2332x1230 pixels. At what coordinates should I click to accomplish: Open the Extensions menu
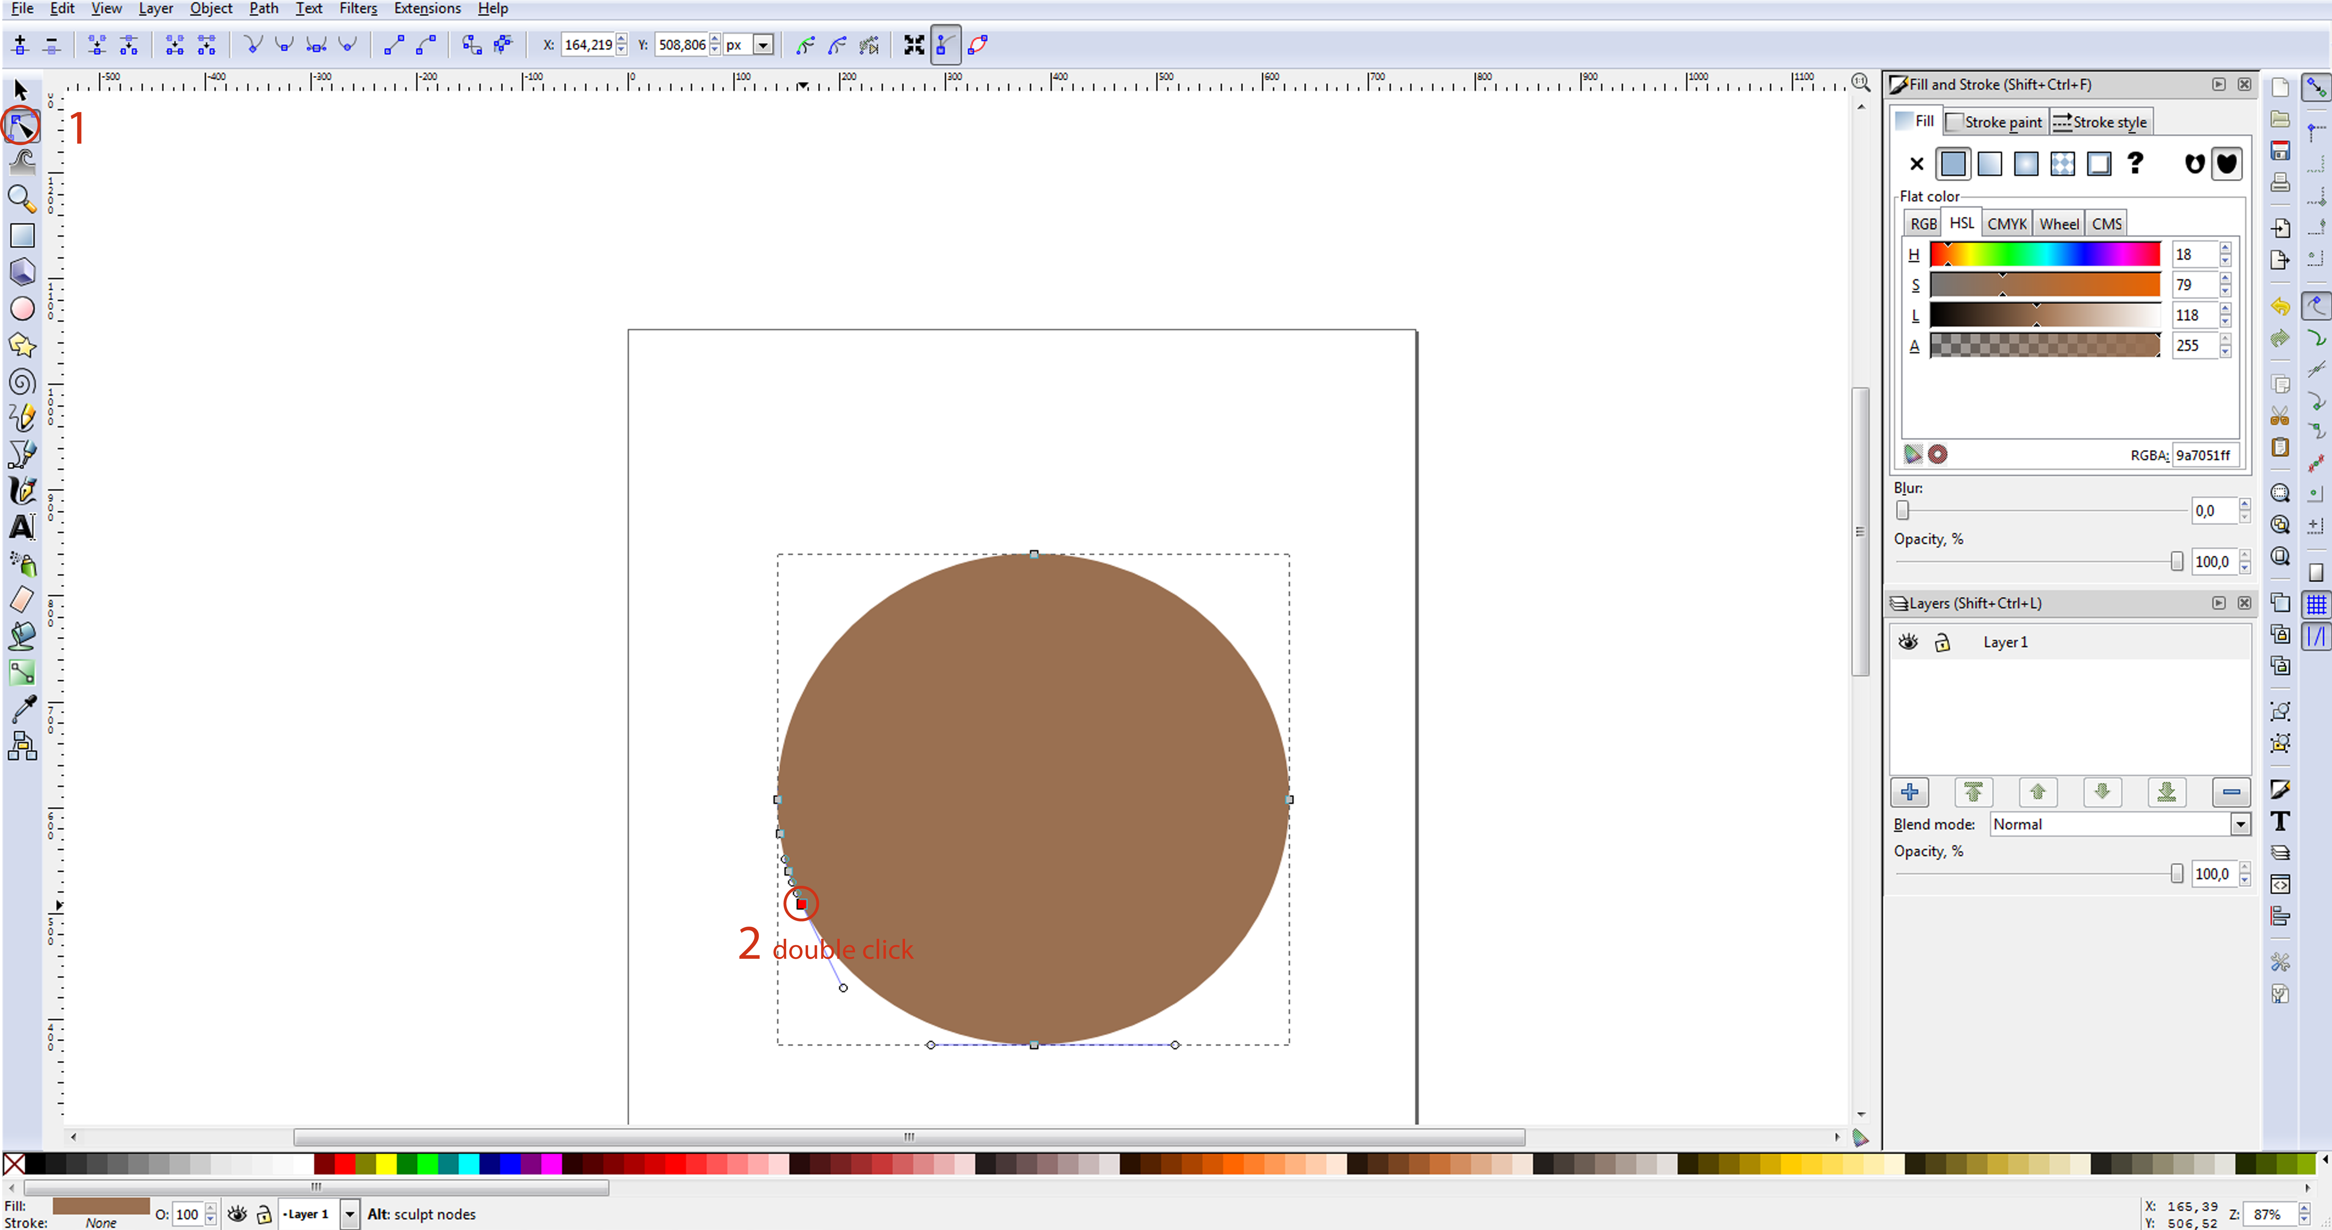tap(427, 8)
